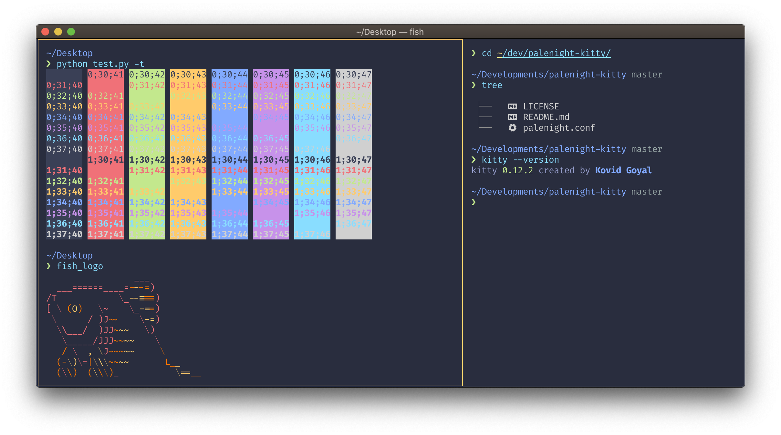Screen dimensions: 781x435
Task: Click the 'fish_logo' command text
Action: coord(80,266)
